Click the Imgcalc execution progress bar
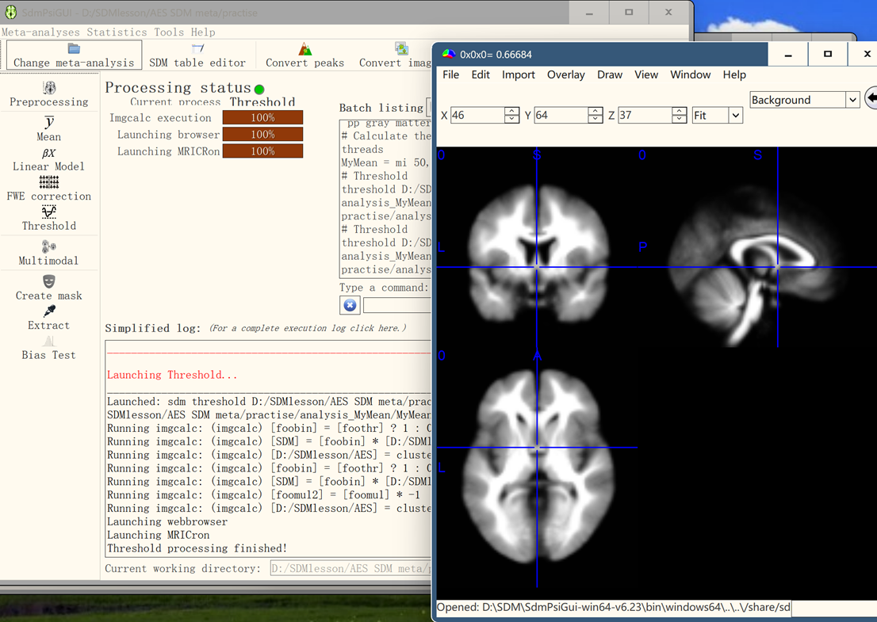 (262, 117)
